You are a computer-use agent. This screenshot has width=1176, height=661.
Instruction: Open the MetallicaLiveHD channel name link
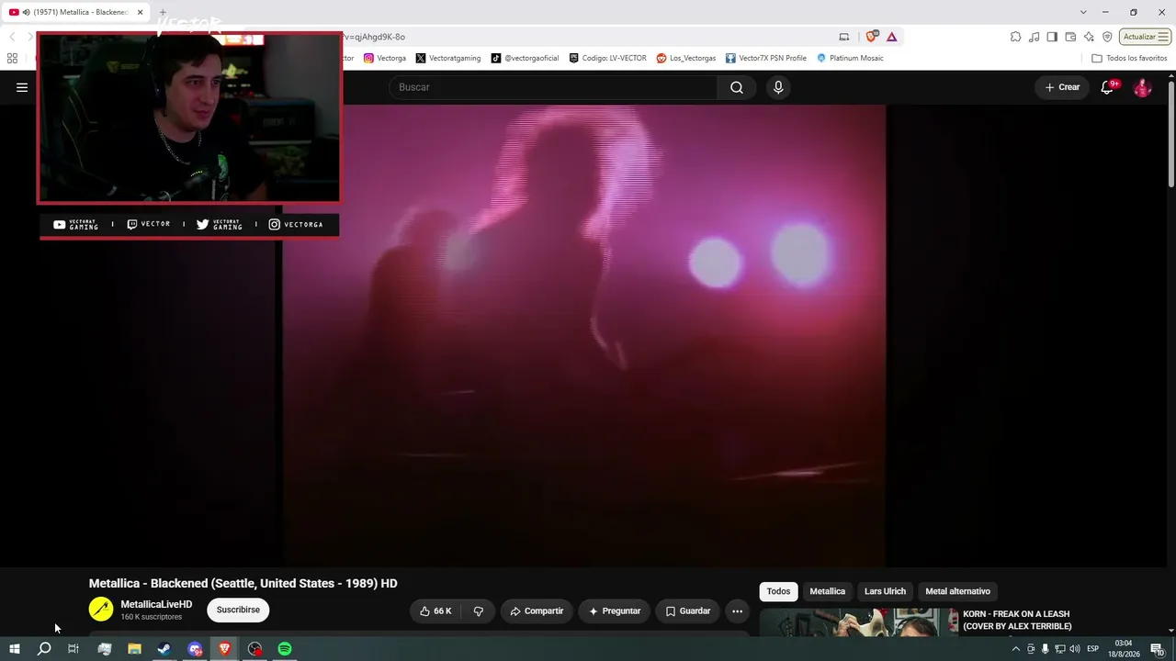pos(156,604)
